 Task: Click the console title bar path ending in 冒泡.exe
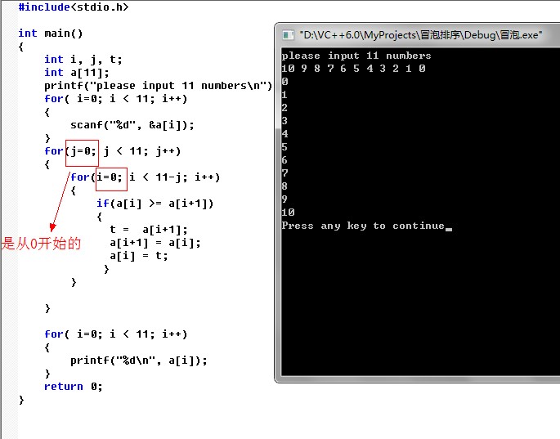click(420, 35)
